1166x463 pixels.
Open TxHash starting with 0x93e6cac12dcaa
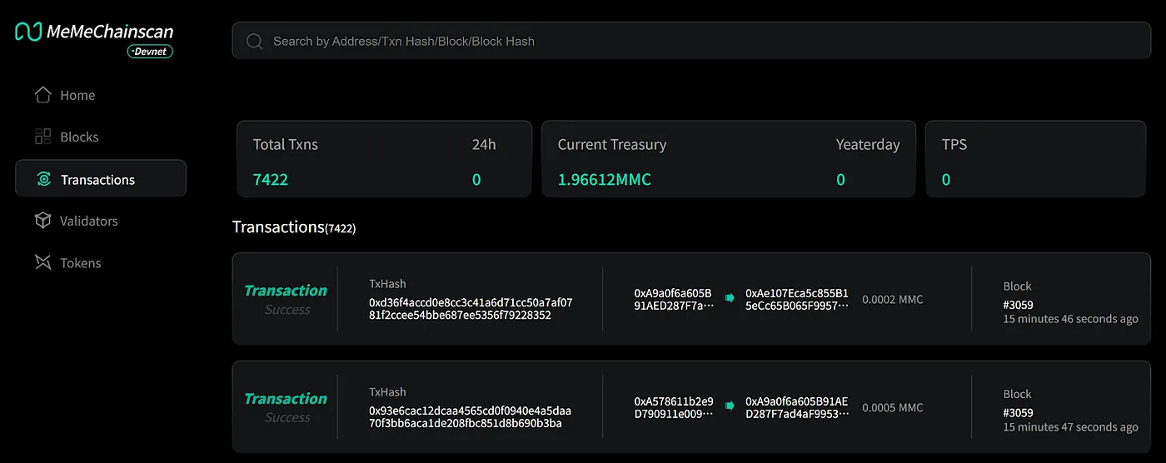(471, 417)
